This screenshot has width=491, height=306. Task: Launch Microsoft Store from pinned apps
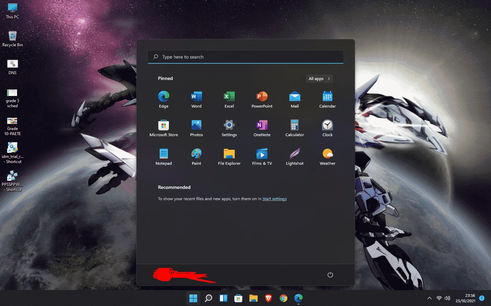[164, 128]
